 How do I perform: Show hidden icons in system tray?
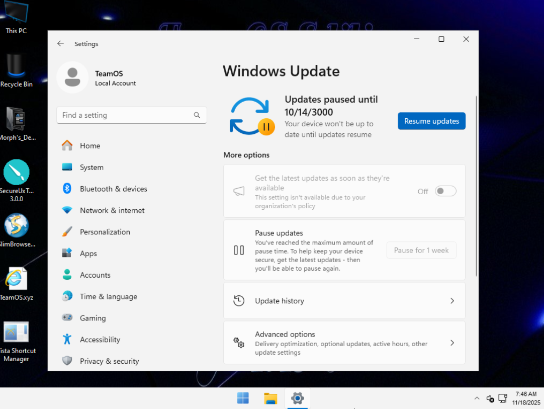tap(477, 398)
